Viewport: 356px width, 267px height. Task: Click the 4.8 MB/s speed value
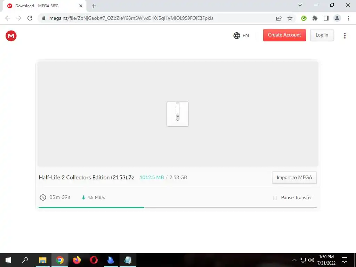coord(96,197)
